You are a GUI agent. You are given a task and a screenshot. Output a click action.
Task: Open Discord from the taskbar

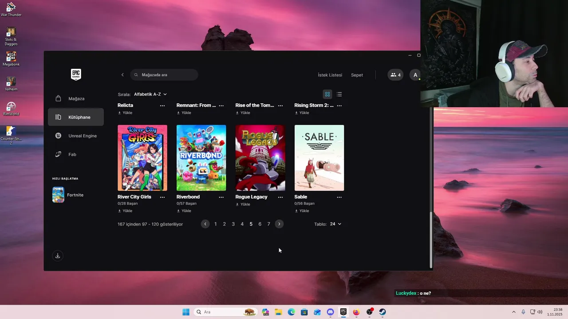click(330, 312)
